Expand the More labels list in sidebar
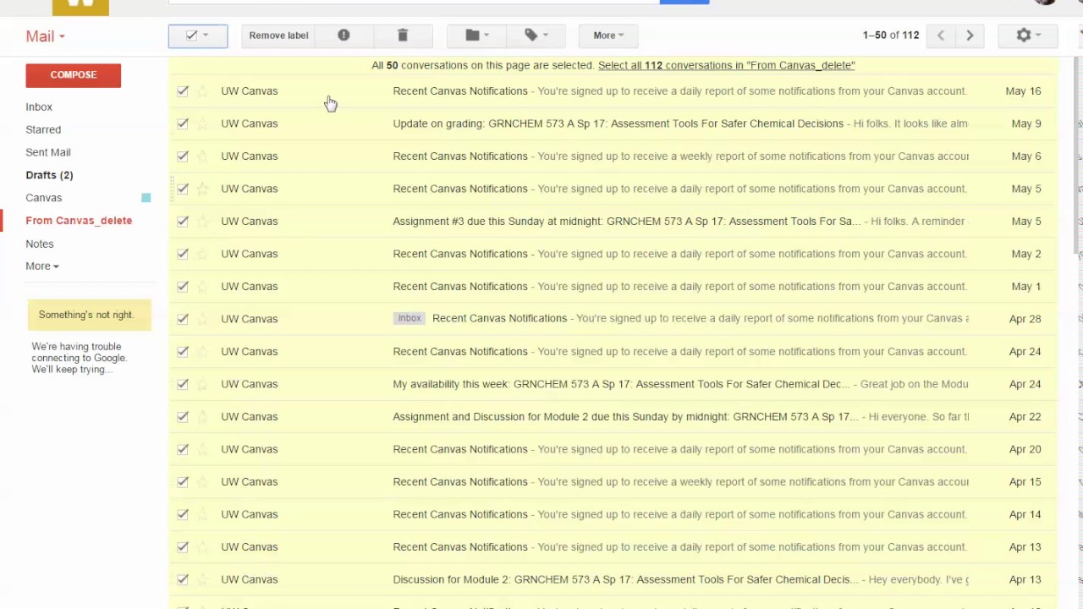Image resolution: width=1083 pixels, height=609 pixels. tap(42, 266)
